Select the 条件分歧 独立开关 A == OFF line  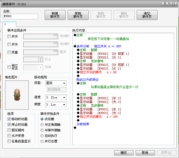click(97, 46)
